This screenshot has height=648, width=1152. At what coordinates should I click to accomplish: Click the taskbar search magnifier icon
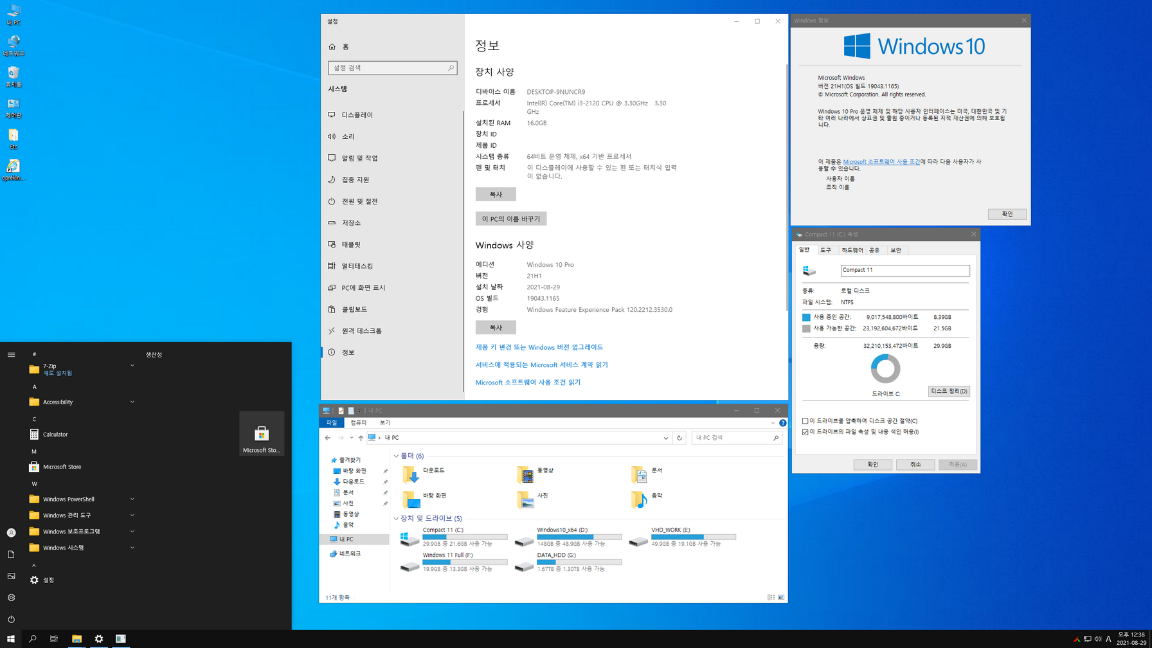(x=33, y=638)
